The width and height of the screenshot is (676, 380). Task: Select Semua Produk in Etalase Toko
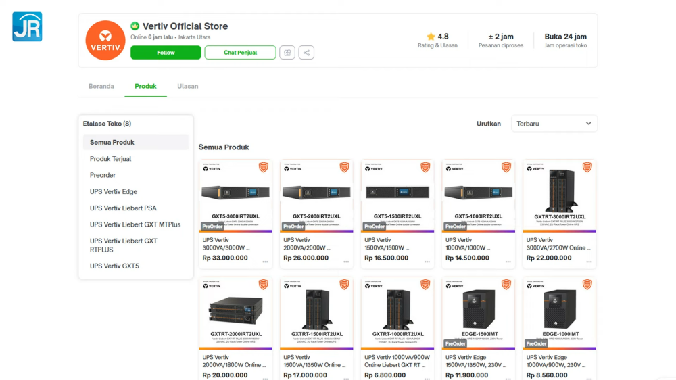click(136, 143)
